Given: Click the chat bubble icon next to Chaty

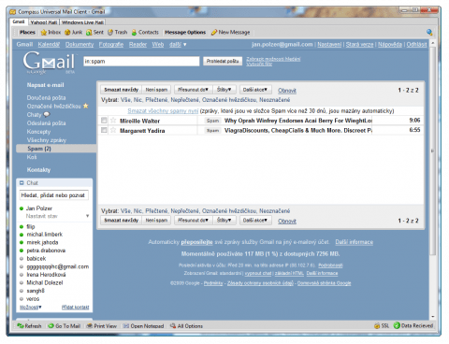Looking at the screenshot, I should (47, 114).
